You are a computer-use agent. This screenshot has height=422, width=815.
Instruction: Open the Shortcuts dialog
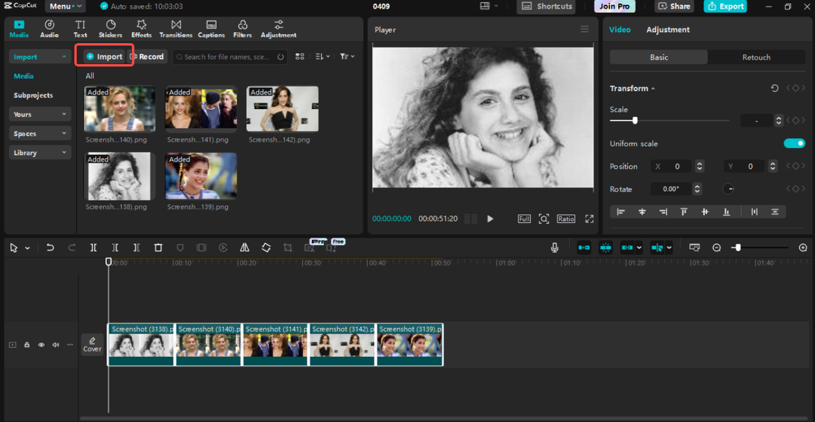point(546,6)
